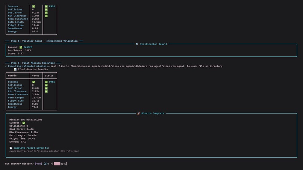Click the Status checkmark on the 2.82m Min Clearance row
This screenshot has width=303, height=170.
pos(46,92)
